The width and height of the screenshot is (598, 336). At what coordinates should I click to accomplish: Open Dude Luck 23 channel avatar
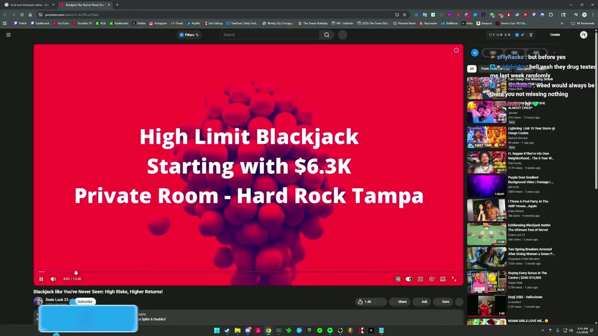tap(38, 301)
